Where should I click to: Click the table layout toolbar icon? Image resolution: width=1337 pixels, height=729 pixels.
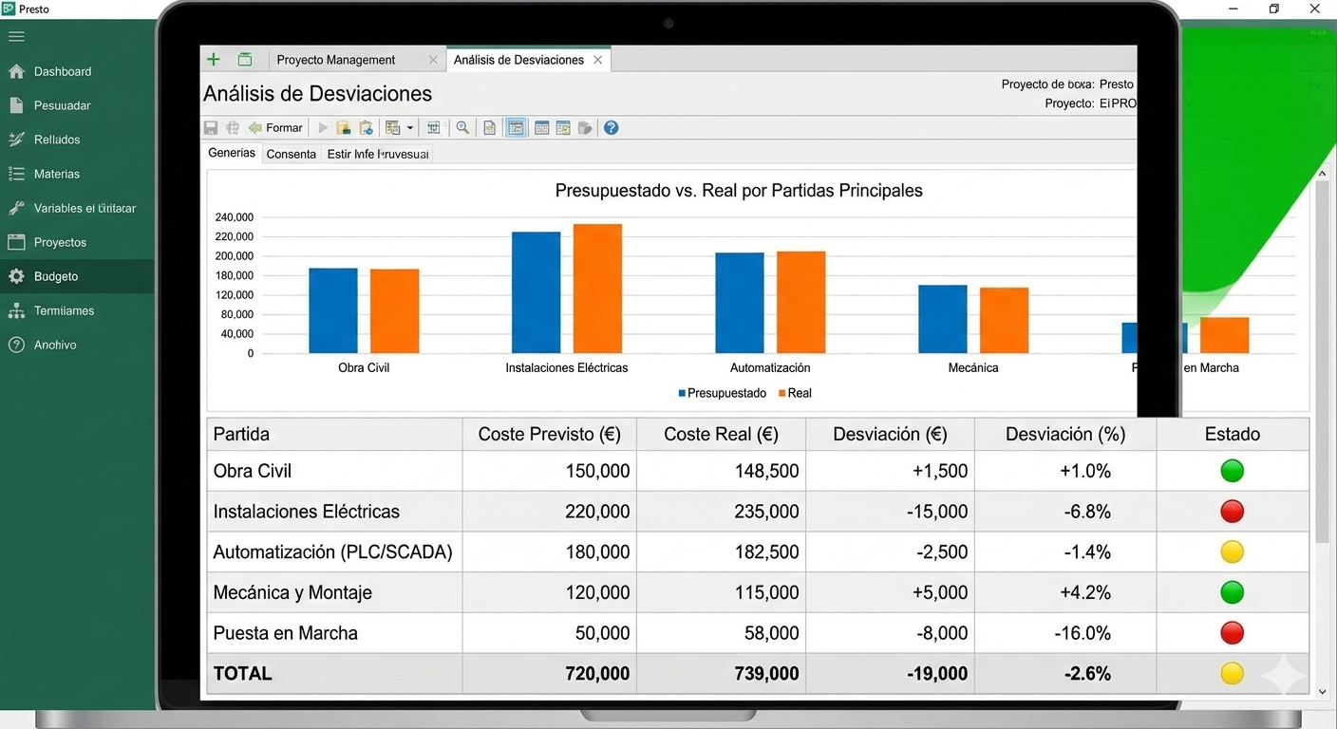[x=393, y=127]
